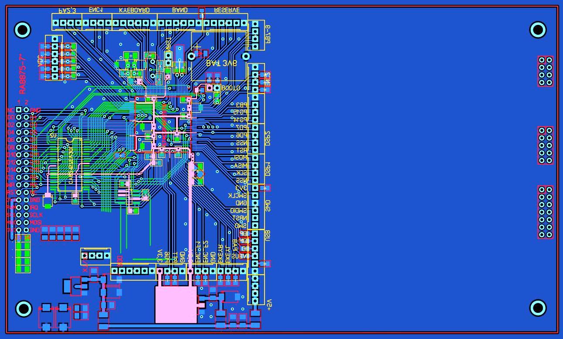Select the BAT 3V6 battery label
The height and width of the screenshot is (339, 563).
click(221, 63)
